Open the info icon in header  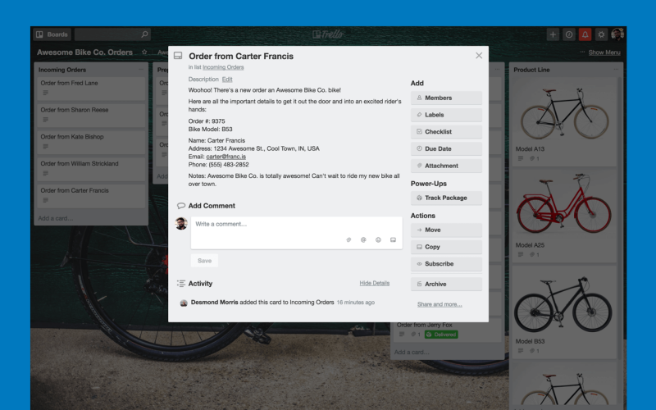pyautogui.click(x=569, y=34)
